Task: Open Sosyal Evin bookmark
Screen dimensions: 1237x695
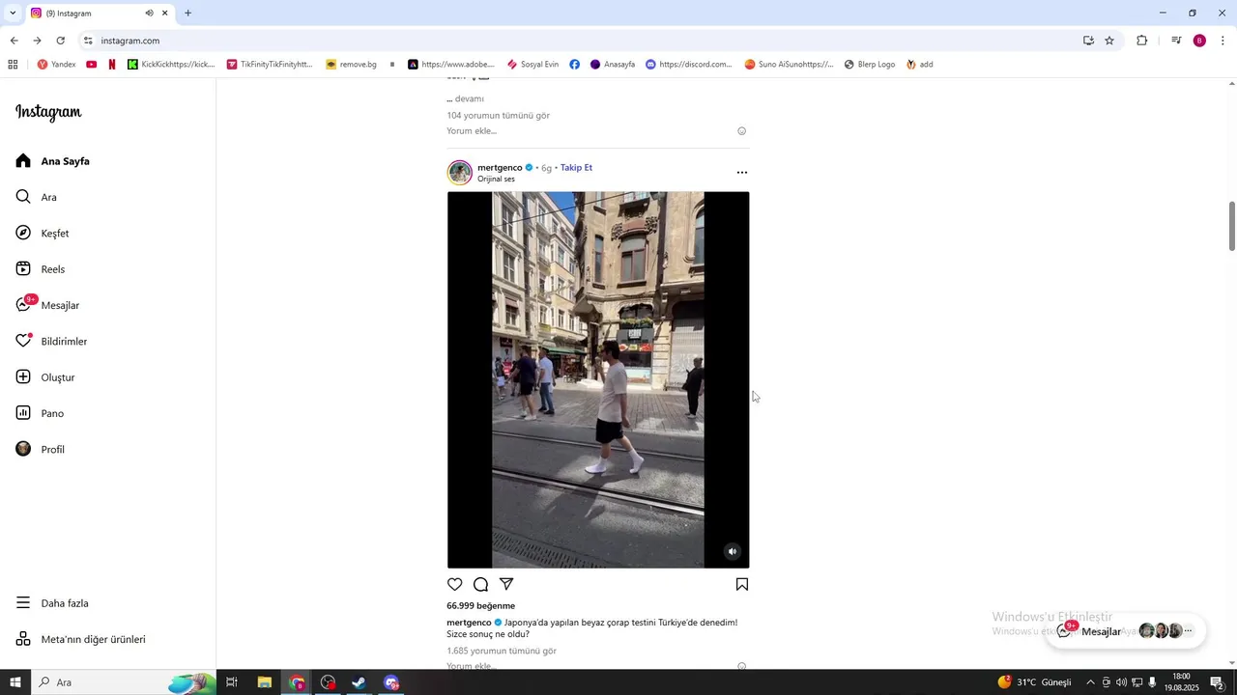Action: [x=532, y=65]
